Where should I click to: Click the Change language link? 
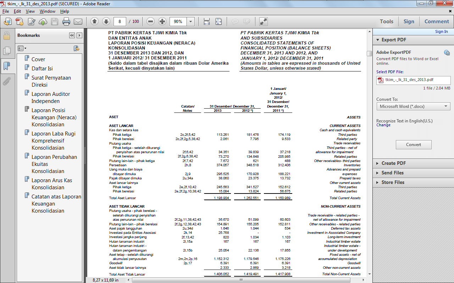[x=383, y=125]
